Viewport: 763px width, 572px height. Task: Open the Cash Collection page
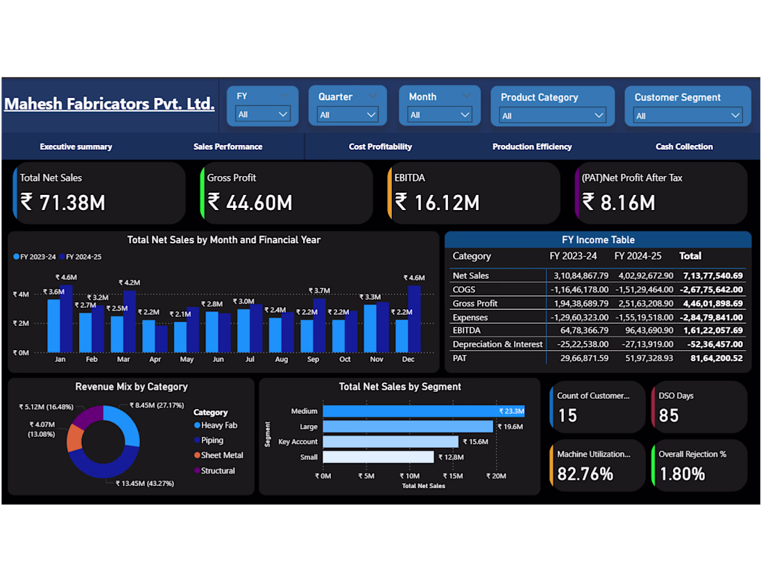click(x=684, y=146)
